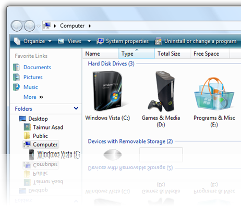Viewport: 241px width, 206px height.
Task: Expand arrow before Computer breadcrumb
Action: (55, 26)
